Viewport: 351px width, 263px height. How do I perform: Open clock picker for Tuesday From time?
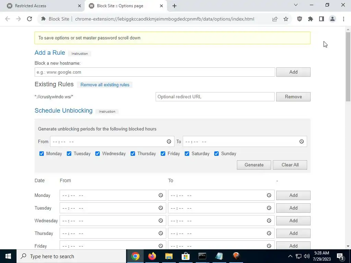(161, 208)
